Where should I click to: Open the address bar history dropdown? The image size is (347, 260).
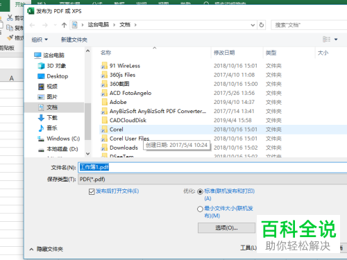click(x=253, y=25)
